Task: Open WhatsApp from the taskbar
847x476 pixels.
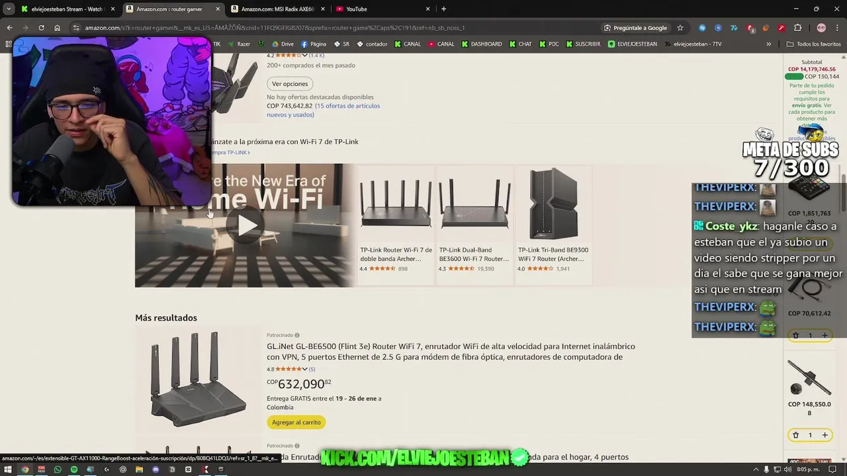Action: click(58, 469)
